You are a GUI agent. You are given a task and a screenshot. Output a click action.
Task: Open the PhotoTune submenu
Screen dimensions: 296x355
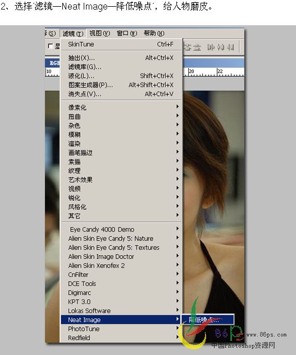coord(121,329)
